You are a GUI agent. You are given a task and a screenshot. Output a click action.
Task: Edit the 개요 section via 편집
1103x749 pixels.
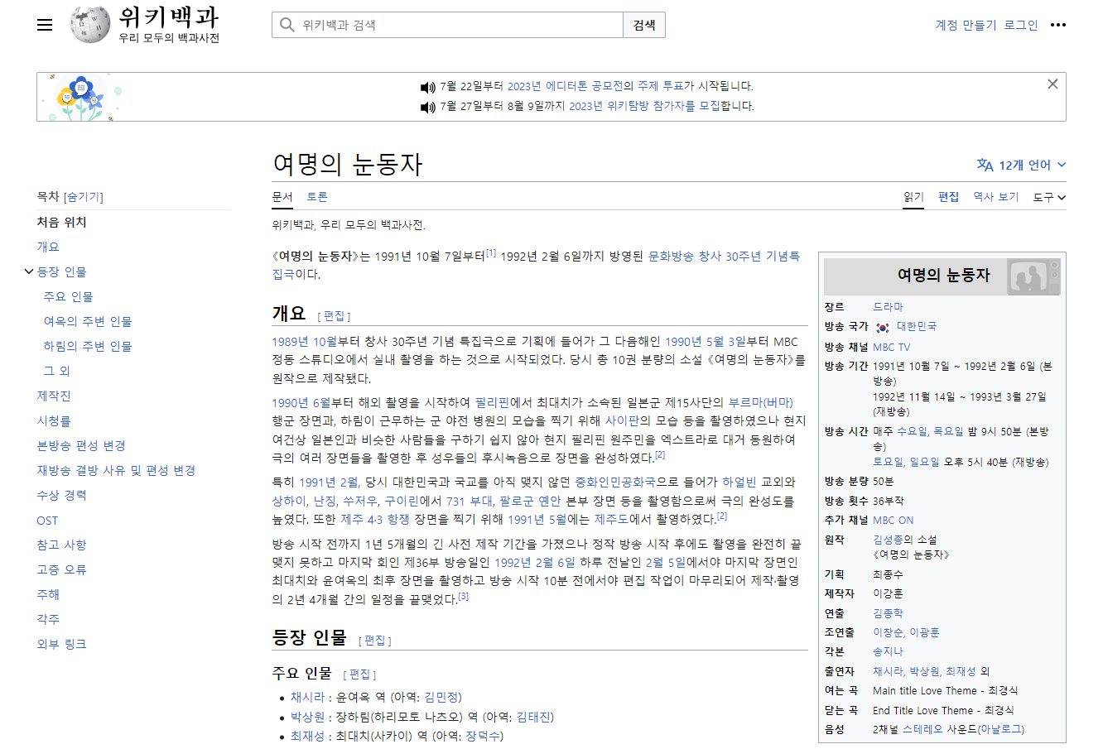(x=334, y=316)
